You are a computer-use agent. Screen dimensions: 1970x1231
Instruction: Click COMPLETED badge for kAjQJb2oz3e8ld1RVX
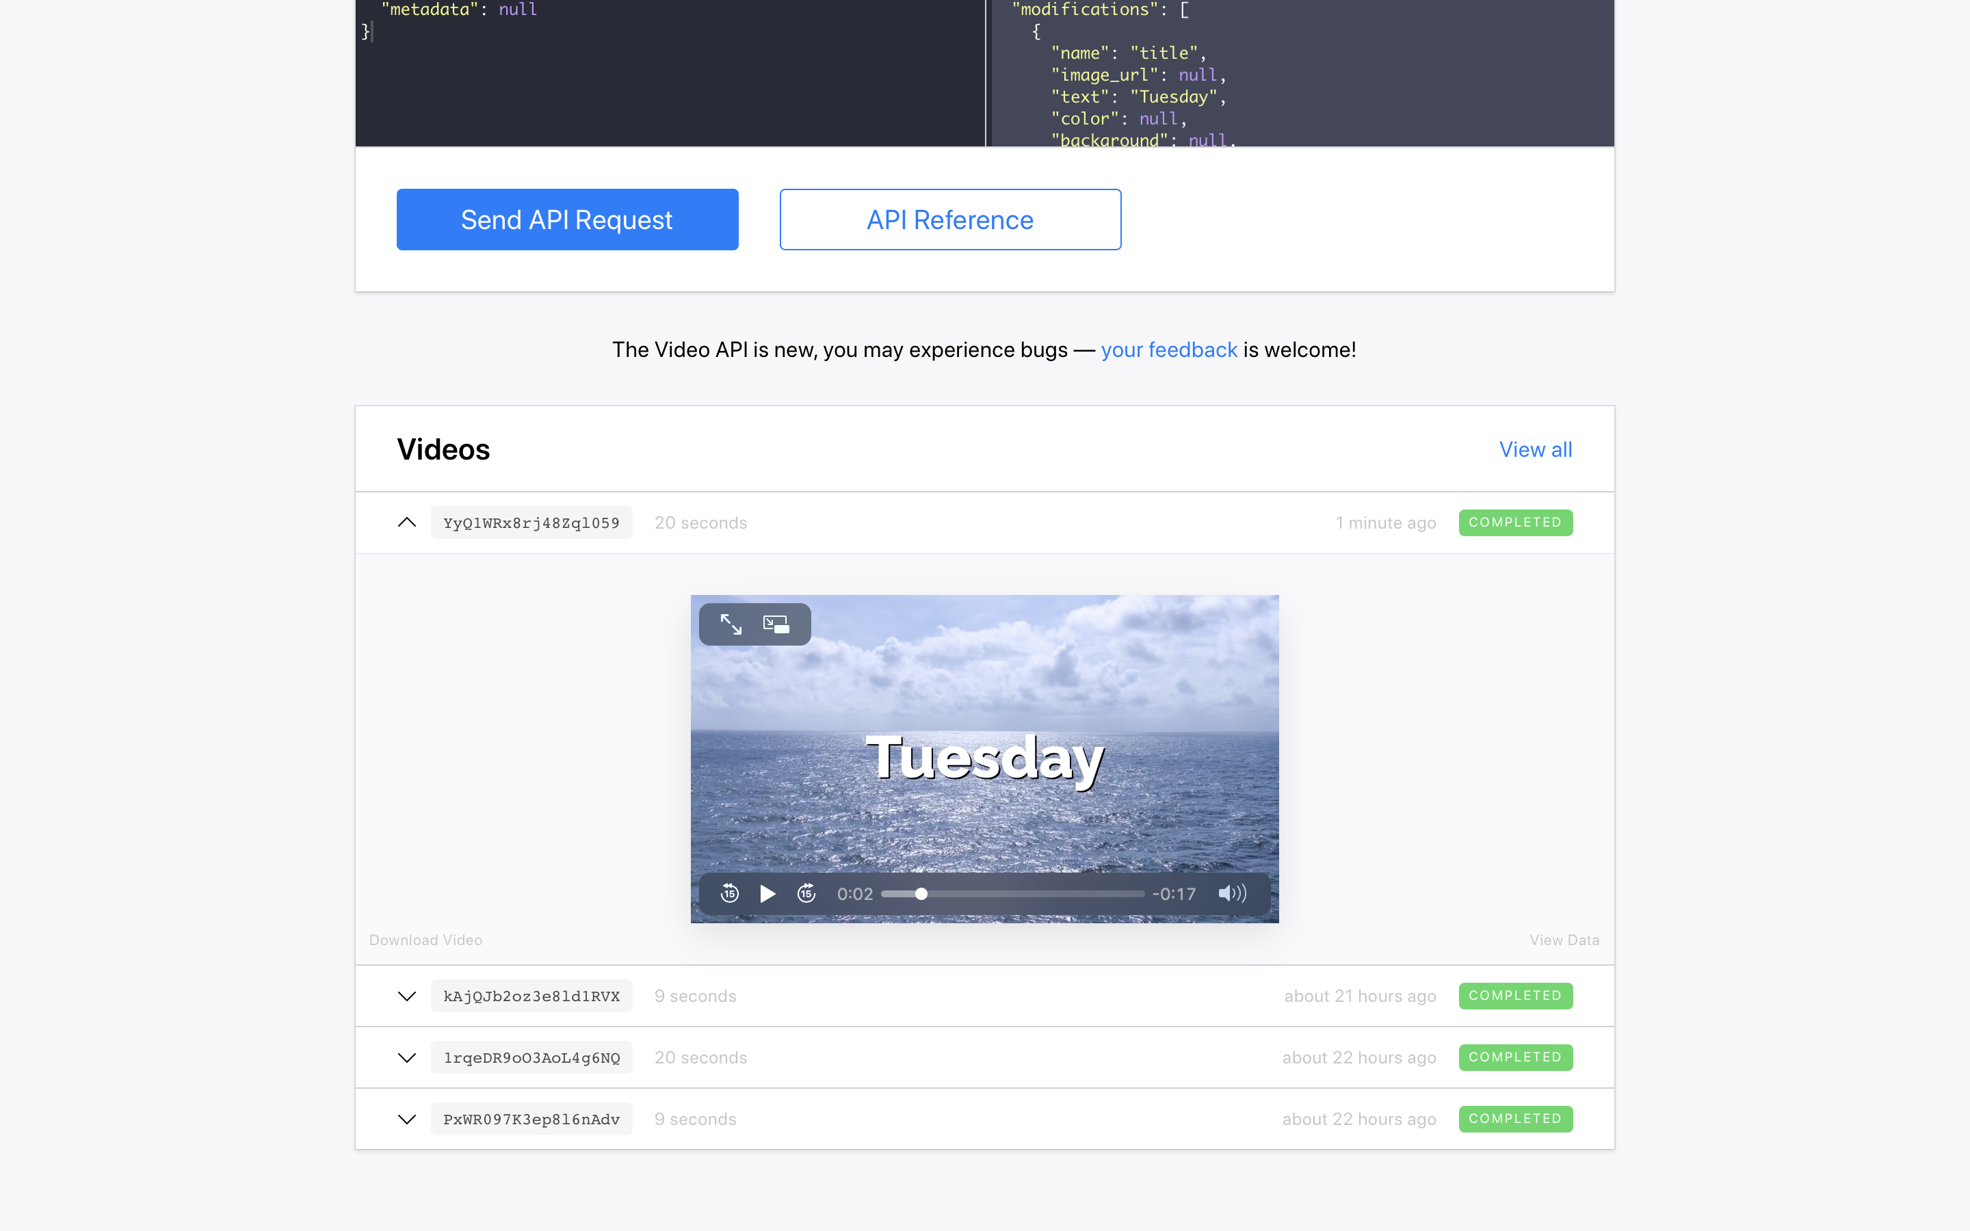click(x=1515, y=996)
